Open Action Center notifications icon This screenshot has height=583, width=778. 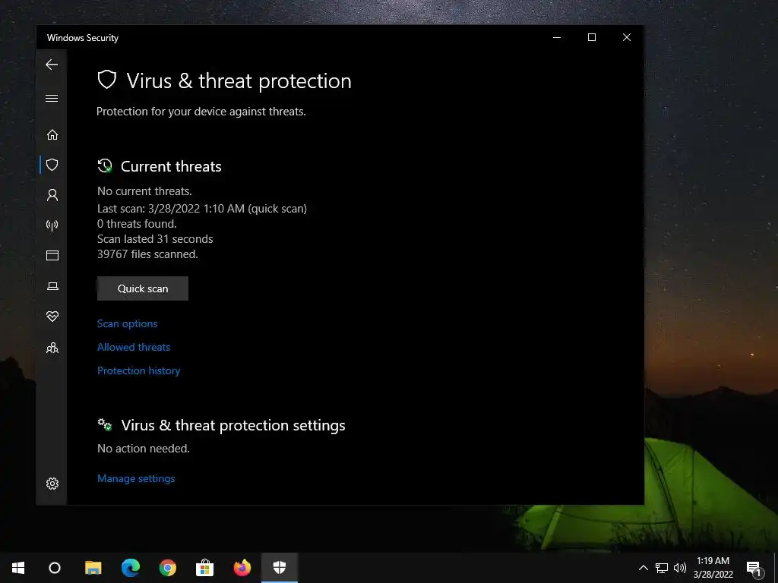[x=754, y=568]
